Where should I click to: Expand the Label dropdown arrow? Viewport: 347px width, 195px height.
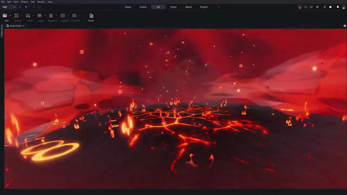(33, 16)
